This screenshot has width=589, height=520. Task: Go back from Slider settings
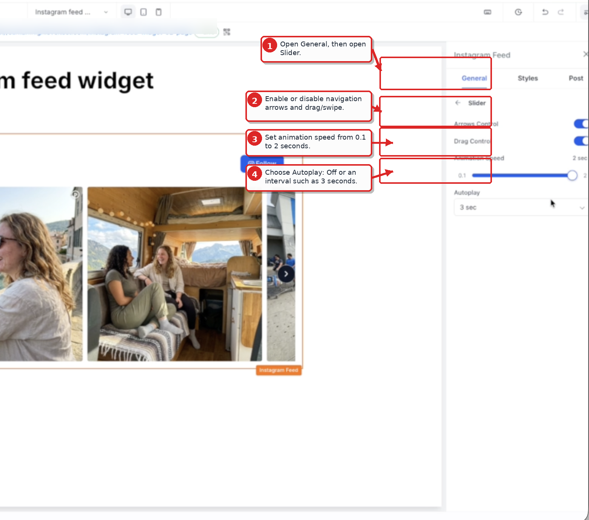(x=458, y=103)
